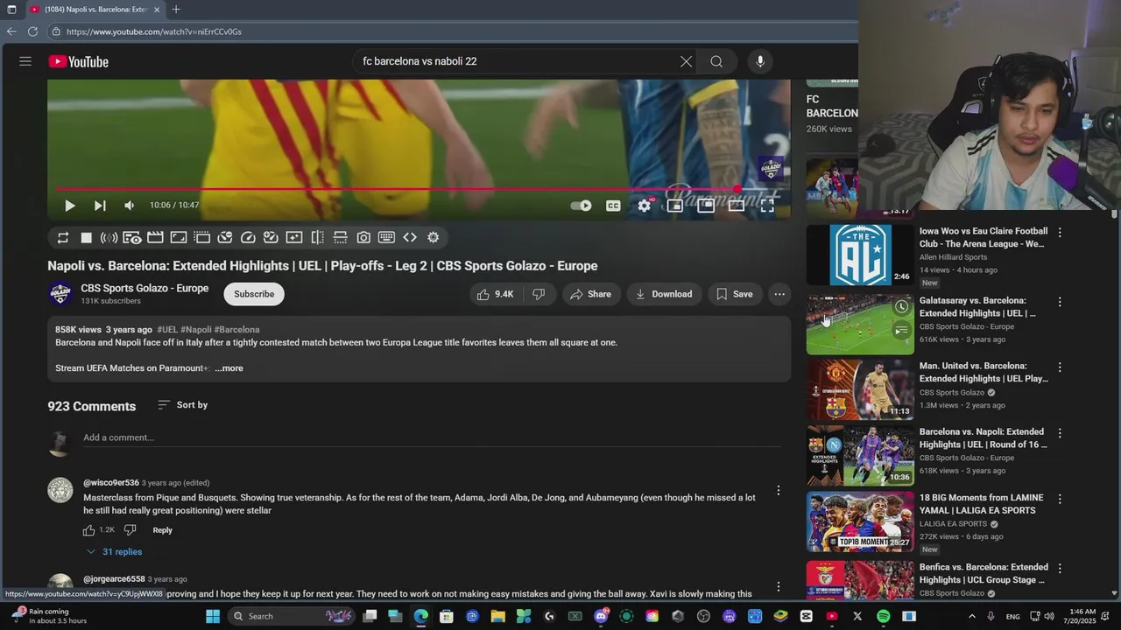This screenshot has width=1121, height=630.
Task: Play the video
Action: (69, 206)
